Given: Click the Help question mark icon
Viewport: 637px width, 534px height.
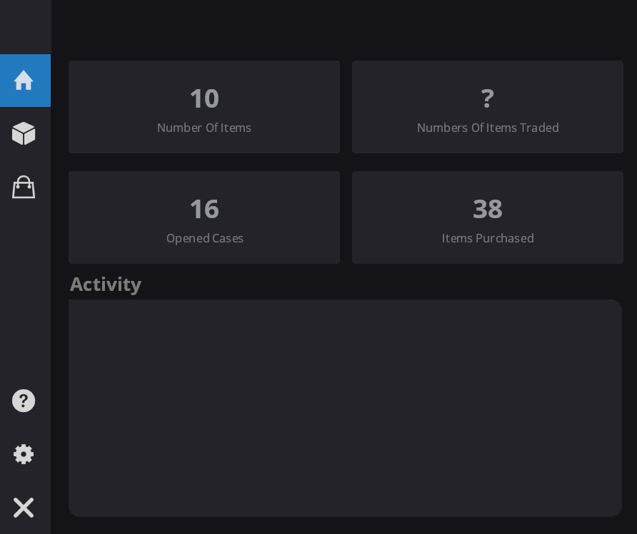Looking at the screenshot, I should click(24, 401).
